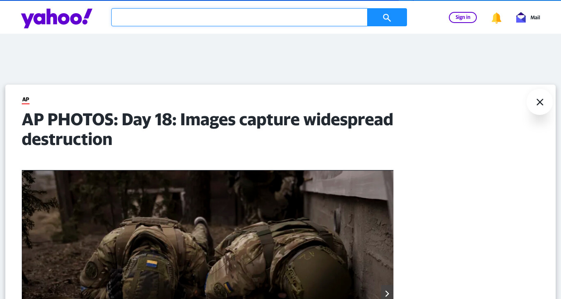
Task: Open the notifications bell
Action: click(x=497, y=18)
